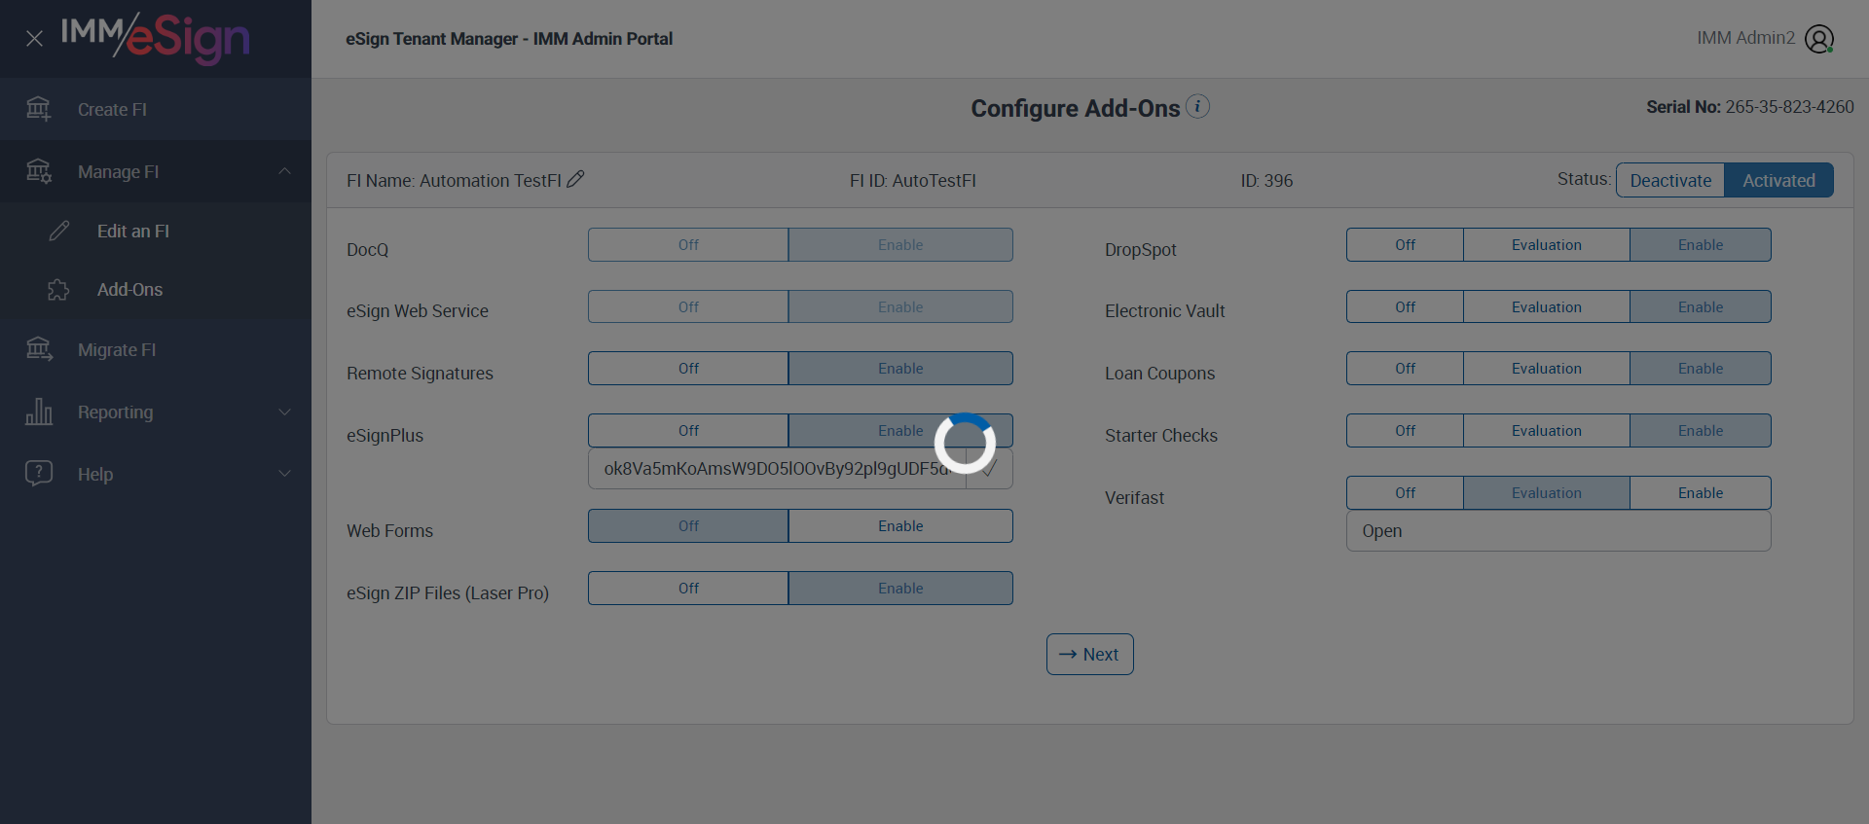Image resolution: width=1869 pixels, height=824 pixels.
Task: Click the Migrate FI bank arrow icon
Action: click(x=39, y=349)
